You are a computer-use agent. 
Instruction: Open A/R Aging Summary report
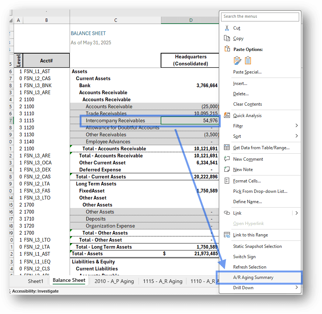(x=253, y=277)
